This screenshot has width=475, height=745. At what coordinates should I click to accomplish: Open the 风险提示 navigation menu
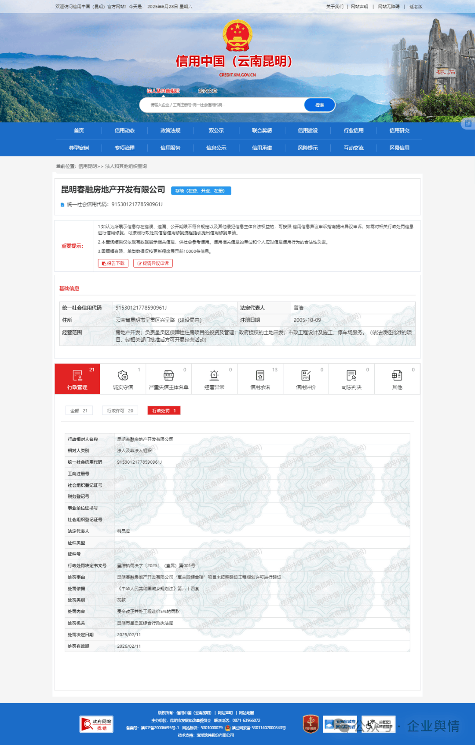pyautogui.click(x=307, y=148)
